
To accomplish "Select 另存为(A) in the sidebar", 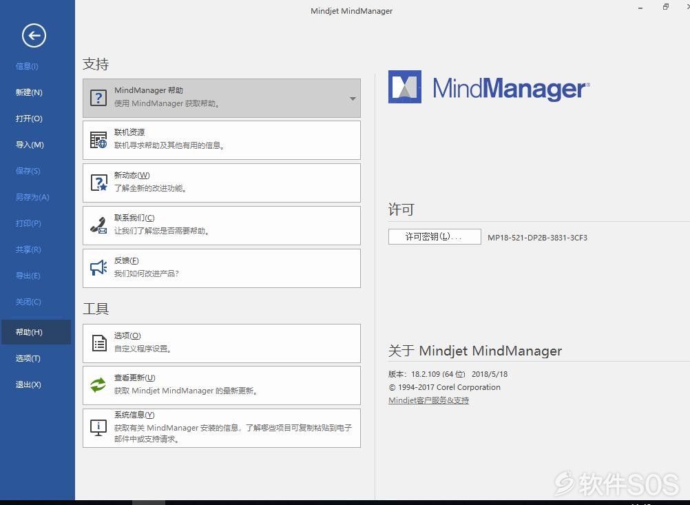I will pos(32,197).
